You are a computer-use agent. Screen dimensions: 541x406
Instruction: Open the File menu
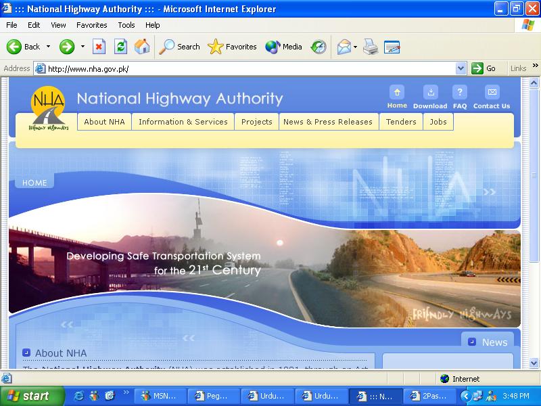11,25
